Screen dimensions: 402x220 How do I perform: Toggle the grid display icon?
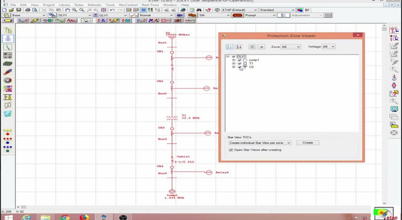pyautogui.click(x=143, y=10)
